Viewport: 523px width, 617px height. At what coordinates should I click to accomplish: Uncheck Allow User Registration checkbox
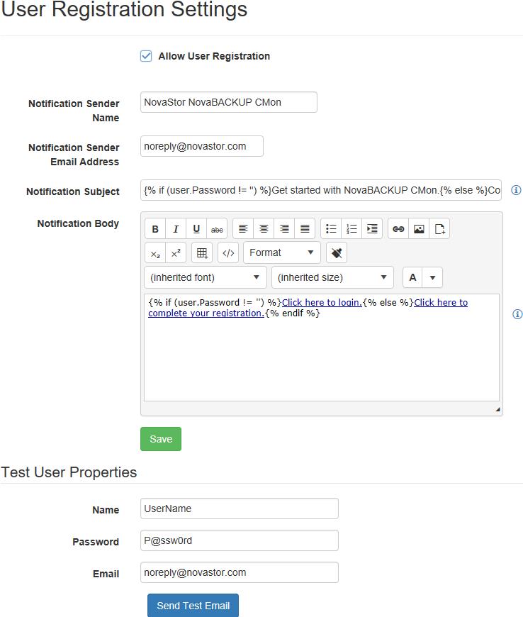point(146,56)
